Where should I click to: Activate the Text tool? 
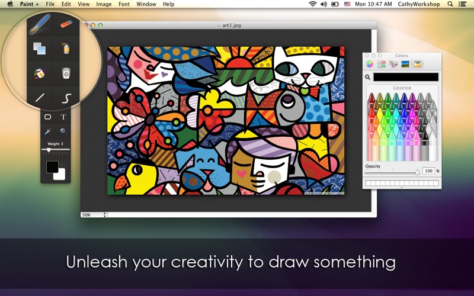(63, 117)
